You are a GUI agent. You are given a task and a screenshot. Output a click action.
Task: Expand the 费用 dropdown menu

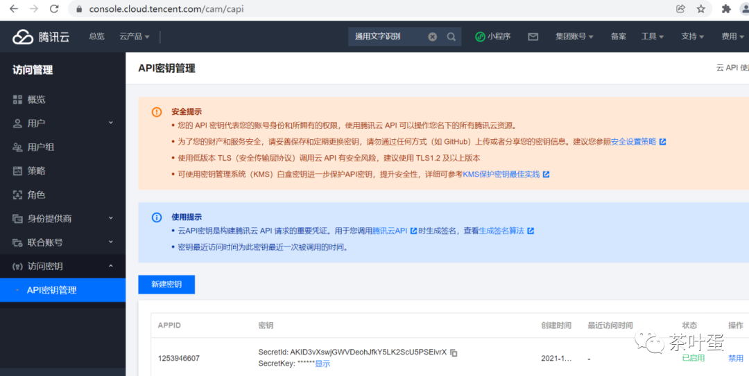coord(733,36)
